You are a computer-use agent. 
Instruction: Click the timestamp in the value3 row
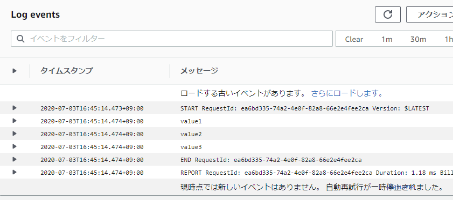[92, 147]
